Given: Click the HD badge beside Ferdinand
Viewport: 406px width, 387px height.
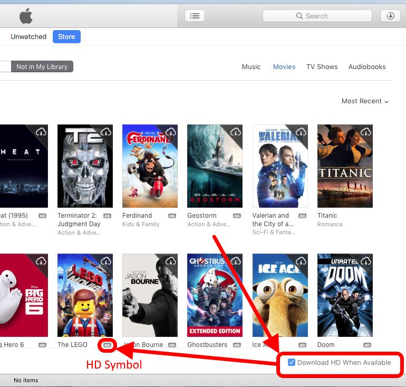Looking at the screenshot, I should 172,216.
